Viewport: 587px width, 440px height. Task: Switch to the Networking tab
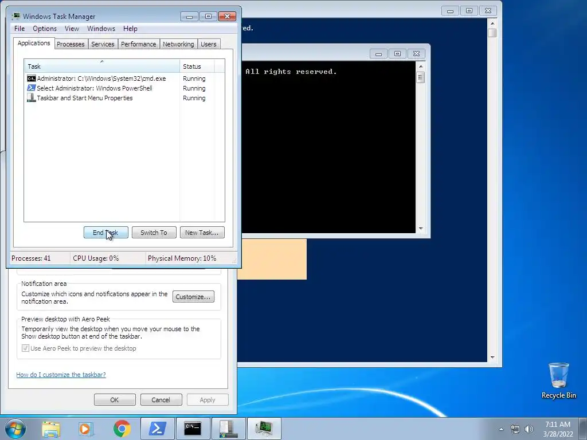point(179,44)
